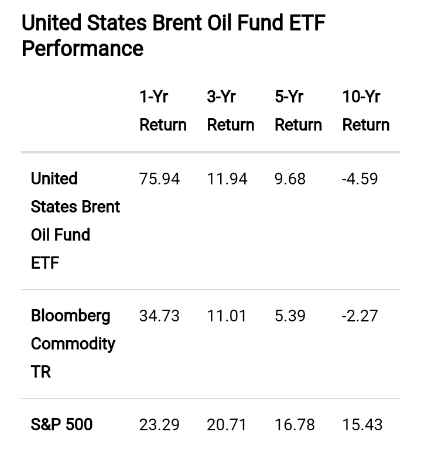The width and height of the screenshot is (421, 466).
Task: Click the 11.94 three-year return value
Action: [x=227, y=179]
